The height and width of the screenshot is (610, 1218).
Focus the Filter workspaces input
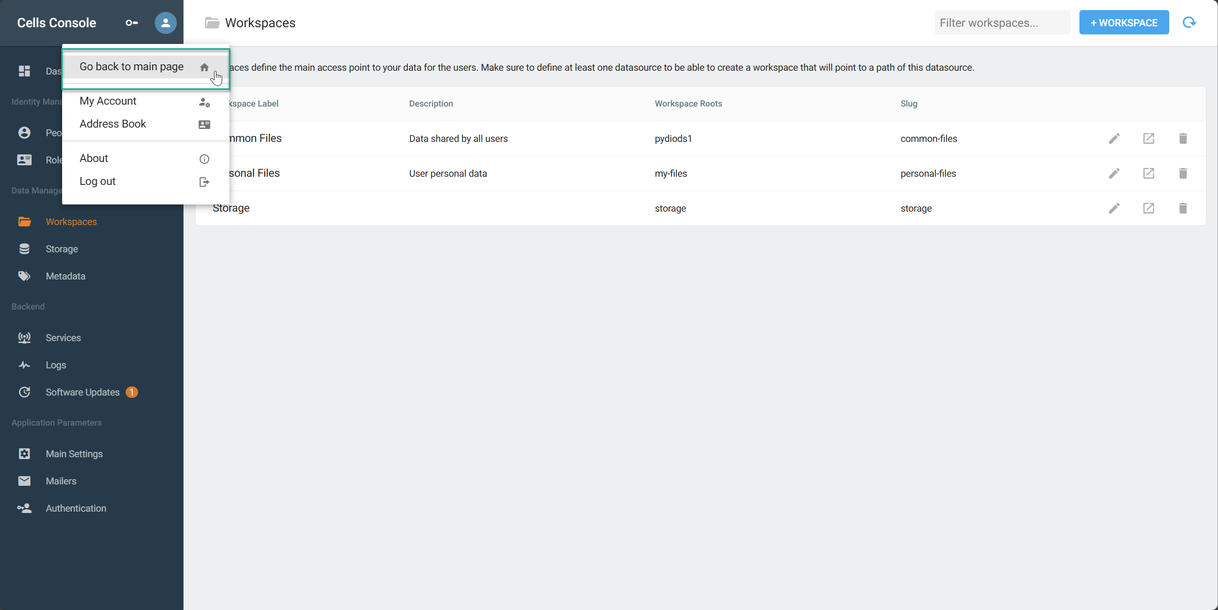[x=1002, y=22]
